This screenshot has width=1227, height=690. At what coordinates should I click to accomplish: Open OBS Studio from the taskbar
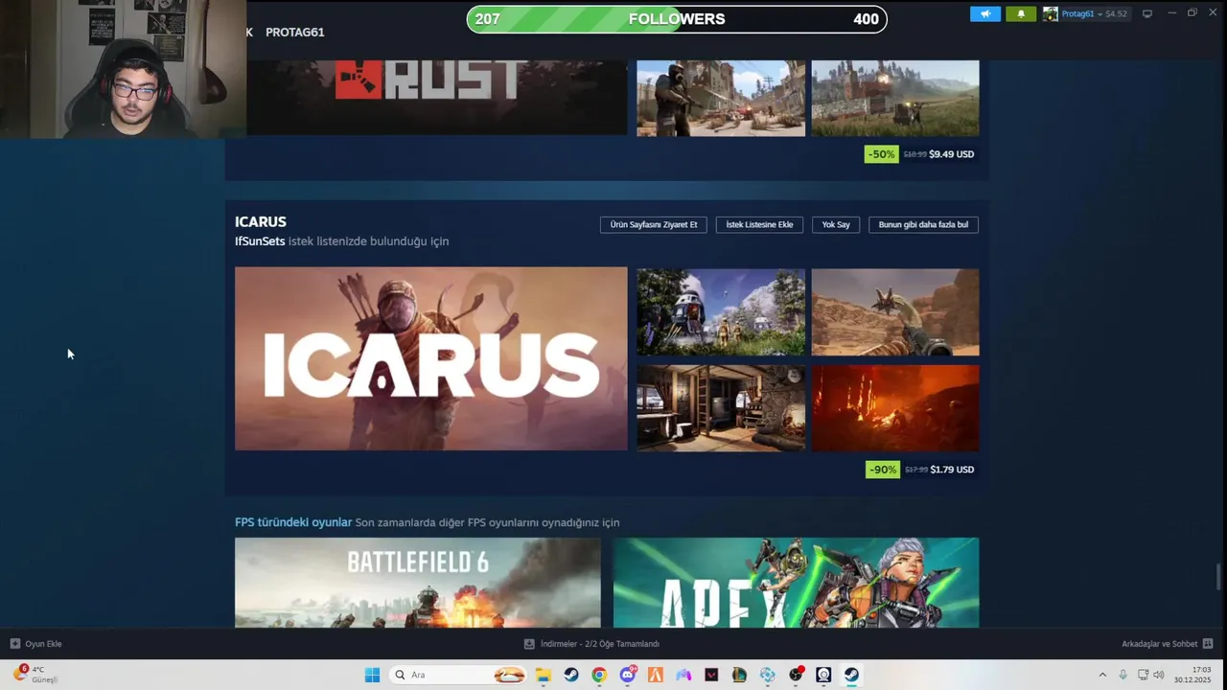[x=796, y=675]
